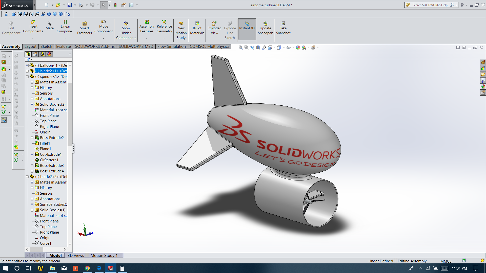Click feature tree horizontal scrollbar right arrow
486x273 pixels.
[65, 249]
